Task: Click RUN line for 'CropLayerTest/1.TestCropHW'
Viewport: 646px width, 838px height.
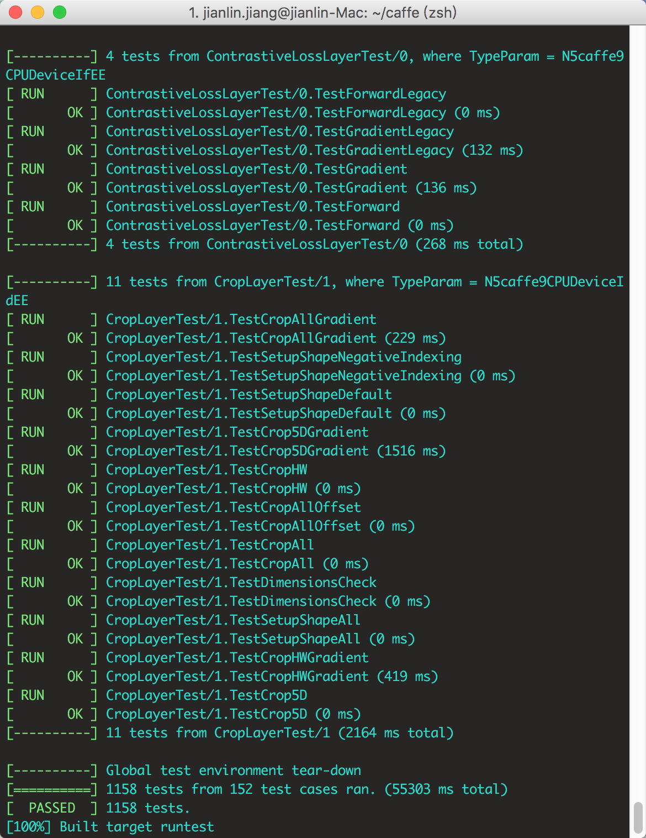Action: coord(156,470)
